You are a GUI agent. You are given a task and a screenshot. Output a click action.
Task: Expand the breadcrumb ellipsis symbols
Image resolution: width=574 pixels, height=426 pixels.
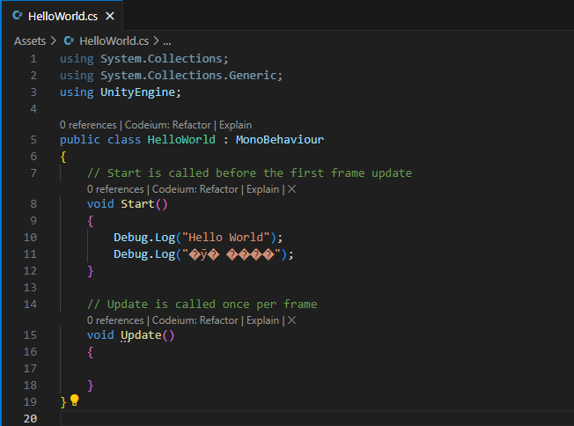[167, 41]
